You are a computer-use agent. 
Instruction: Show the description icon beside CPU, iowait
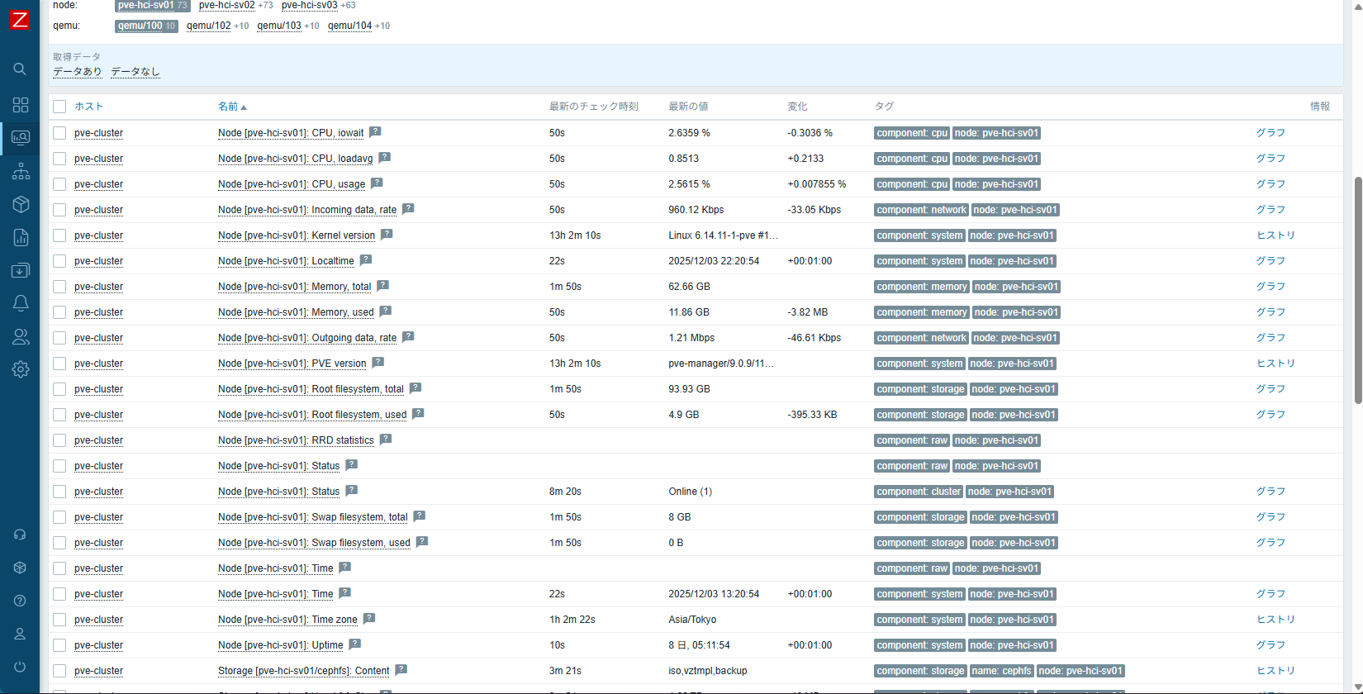tap(375, 132)
